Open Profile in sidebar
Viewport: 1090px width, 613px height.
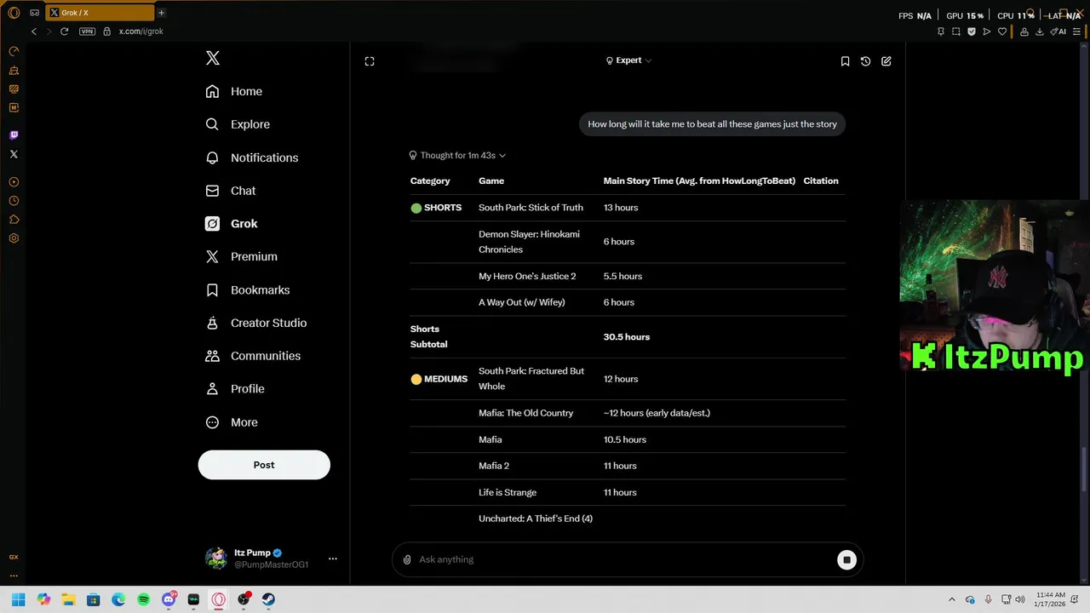tap(235, 389)
